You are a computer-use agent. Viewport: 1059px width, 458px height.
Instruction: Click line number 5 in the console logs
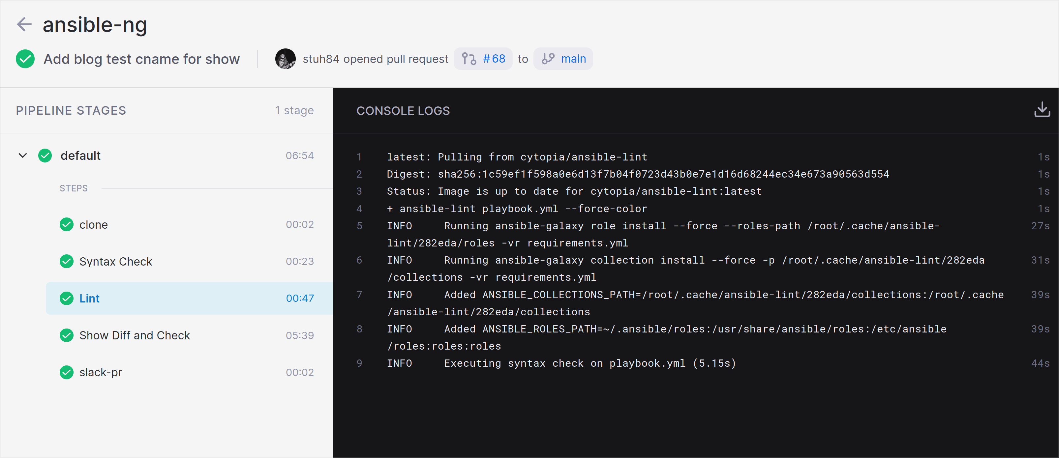point(359,225)
